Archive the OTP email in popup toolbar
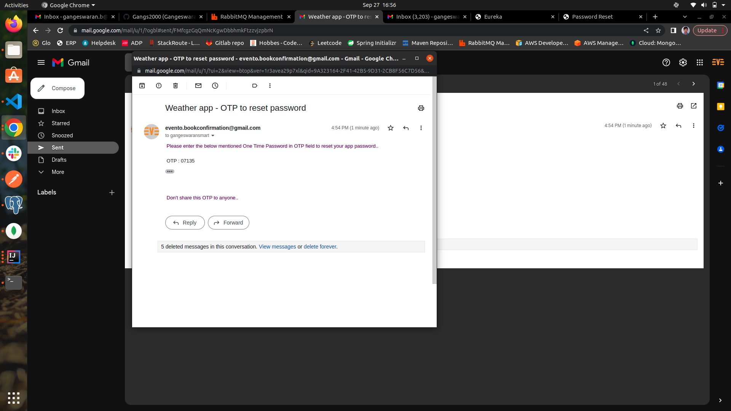 pyautogui.click(x=142, y=86)
